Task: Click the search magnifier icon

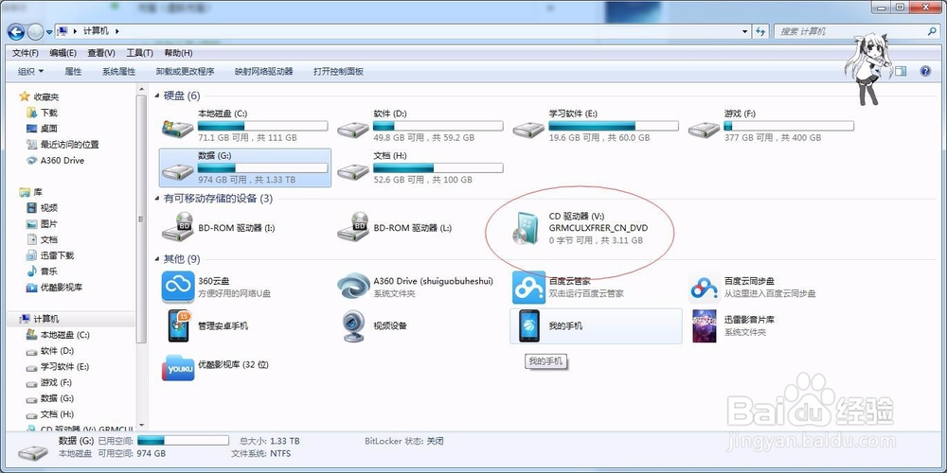Action: (932, 31)
